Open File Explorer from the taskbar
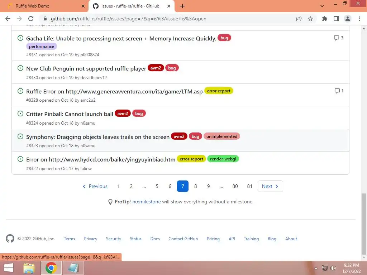367x275 pixels. tap(29, 268)
